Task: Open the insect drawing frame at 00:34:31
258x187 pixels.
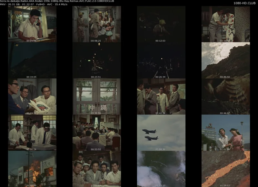Action: (32, 97)
